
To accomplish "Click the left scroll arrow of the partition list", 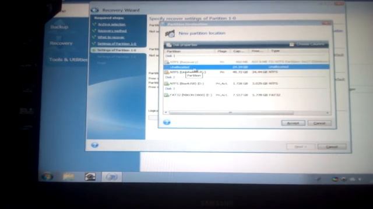I will [x=166, y=113].
